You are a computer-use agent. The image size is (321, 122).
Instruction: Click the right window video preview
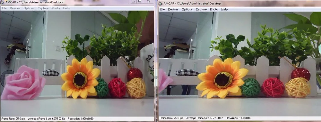(x=240, y=64)
